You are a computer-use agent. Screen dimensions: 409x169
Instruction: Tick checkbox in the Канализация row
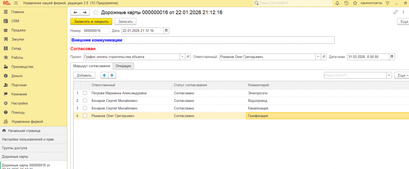click(85, 108)
